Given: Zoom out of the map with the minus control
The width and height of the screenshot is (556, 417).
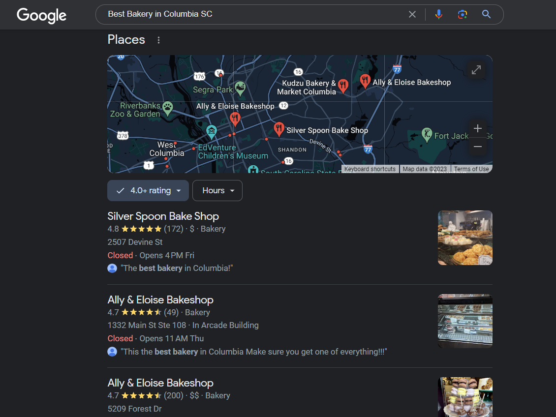Looking at the screenshot, I should tap(477, 147).
